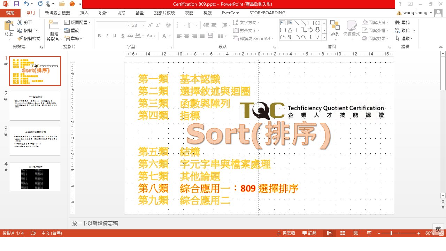Switch to Animations (動畫) tab
446x251 pixels.
[140, 13]
